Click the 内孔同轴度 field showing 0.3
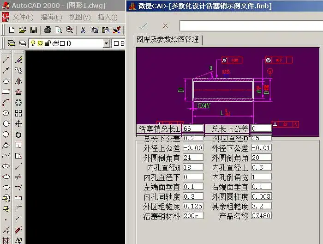This screenshot has width=323, height=244. click(193, 196)
